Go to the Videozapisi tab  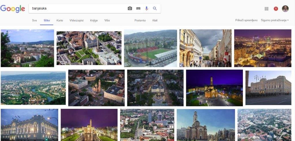(x=76, y=20)
